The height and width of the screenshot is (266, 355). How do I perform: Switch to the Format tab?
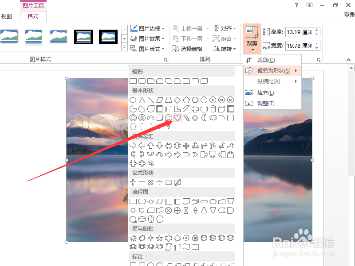33,16
